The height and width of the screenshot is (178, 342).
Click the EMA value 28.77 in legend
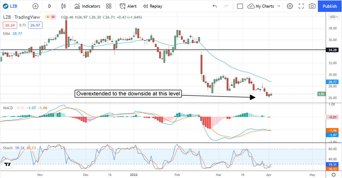17,33
